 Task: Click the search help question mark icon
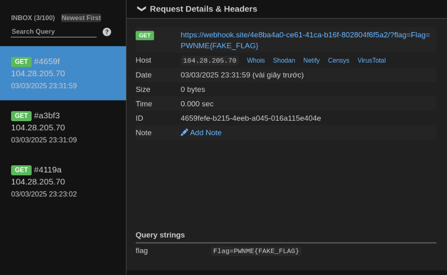click(x=107, y=32)
